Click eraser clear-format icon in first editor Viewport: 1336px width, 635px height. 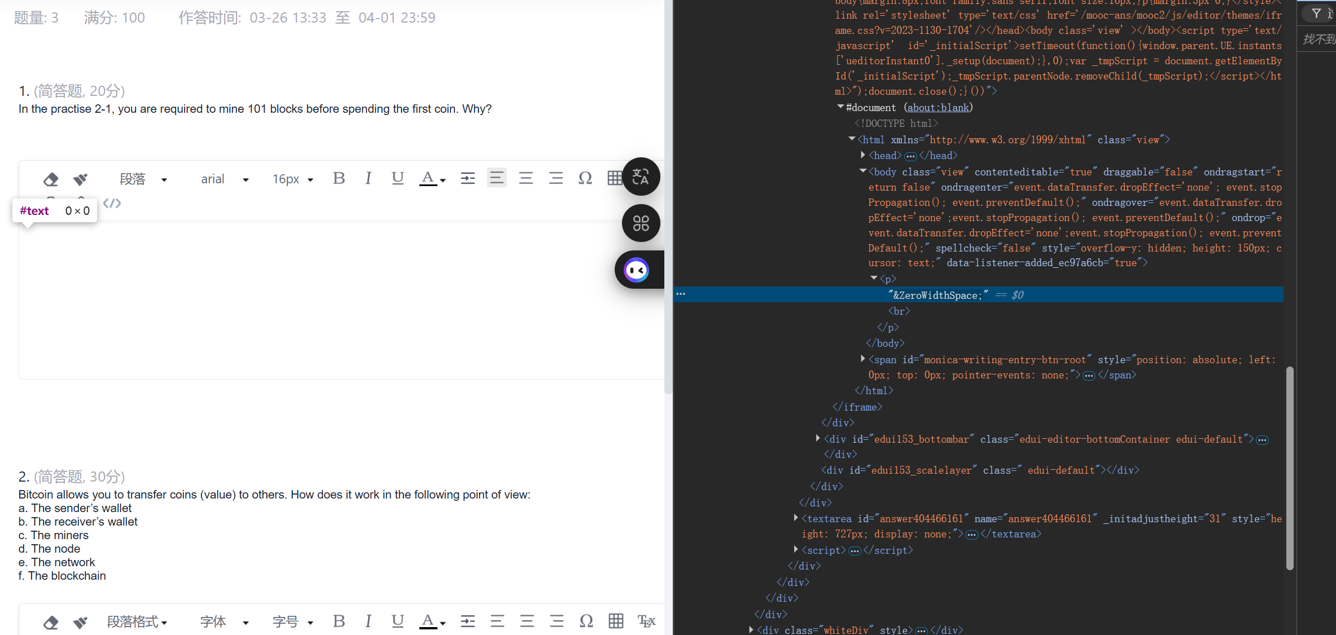[51, 179]
